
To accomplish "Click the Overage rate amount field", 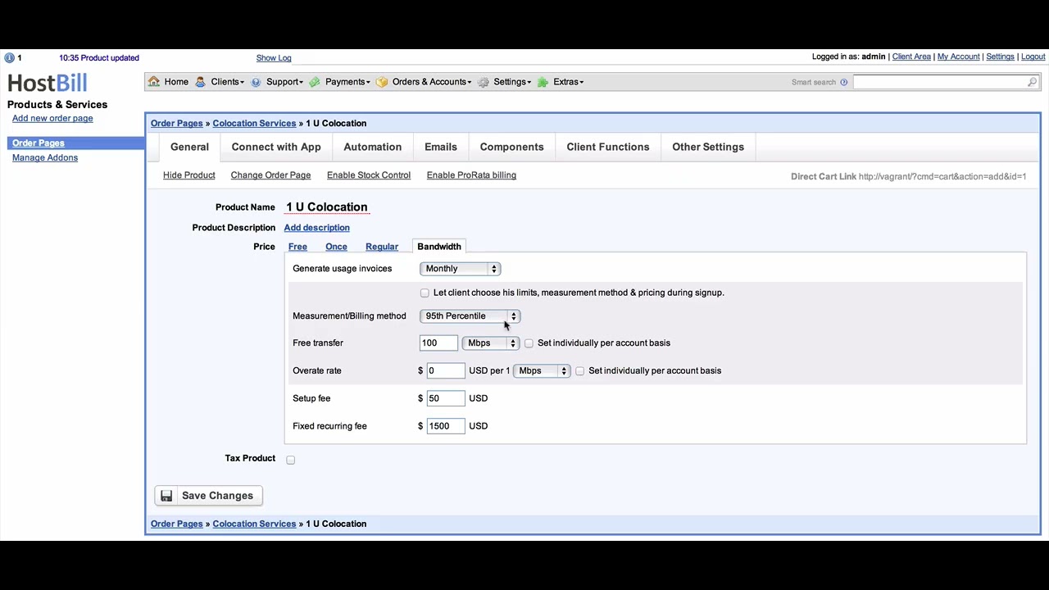I will (446, 371).
